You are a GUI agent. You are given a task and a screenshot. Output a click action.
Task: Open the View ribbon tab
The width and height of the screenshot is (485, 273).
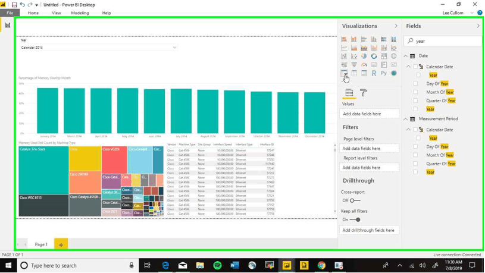pyautogui.click(x=57, y=13)
